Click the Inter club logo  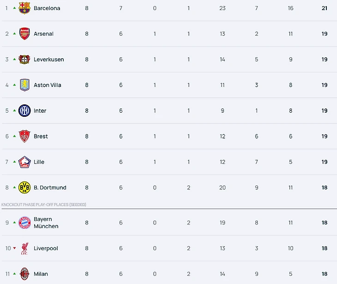pyautogui.click(x=24, y=111)
